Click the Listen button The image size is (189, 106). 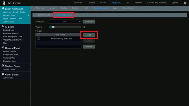click(x=89, y=41)
